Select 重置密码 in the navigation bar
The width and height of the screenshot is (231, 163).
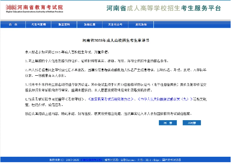pos(64,25)
